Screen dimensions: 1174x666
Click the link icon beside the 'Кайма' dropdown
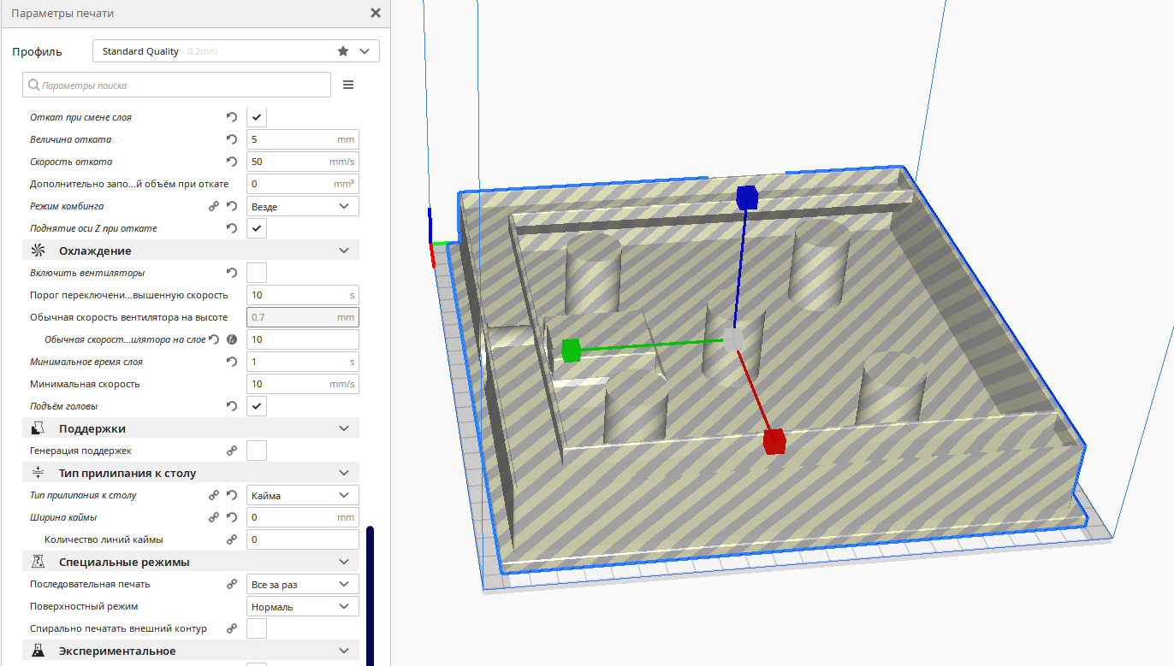click(x=214, y=495)
